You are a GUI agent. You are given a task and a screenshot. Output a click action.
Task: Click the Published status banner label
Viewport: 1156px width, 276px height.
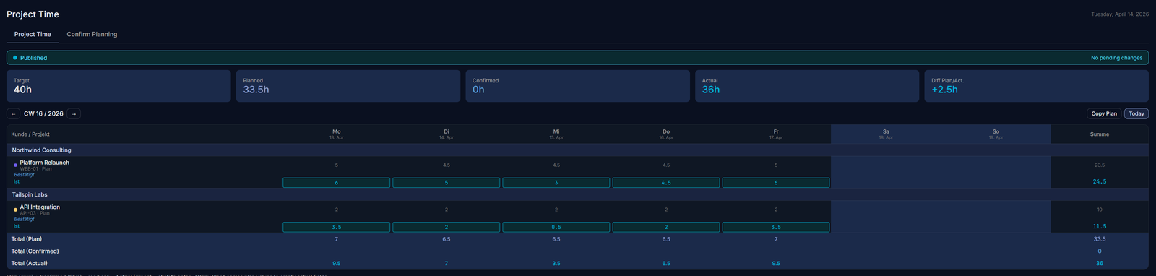tap(33, 58)
